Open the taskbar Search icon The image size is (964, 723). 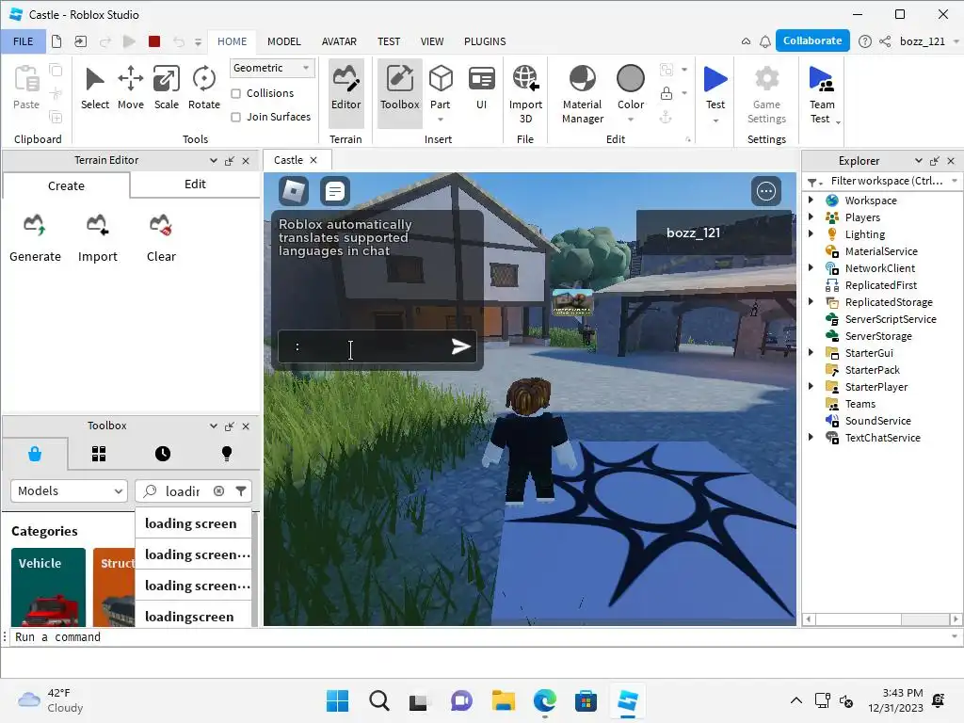[x=378, y=700]
